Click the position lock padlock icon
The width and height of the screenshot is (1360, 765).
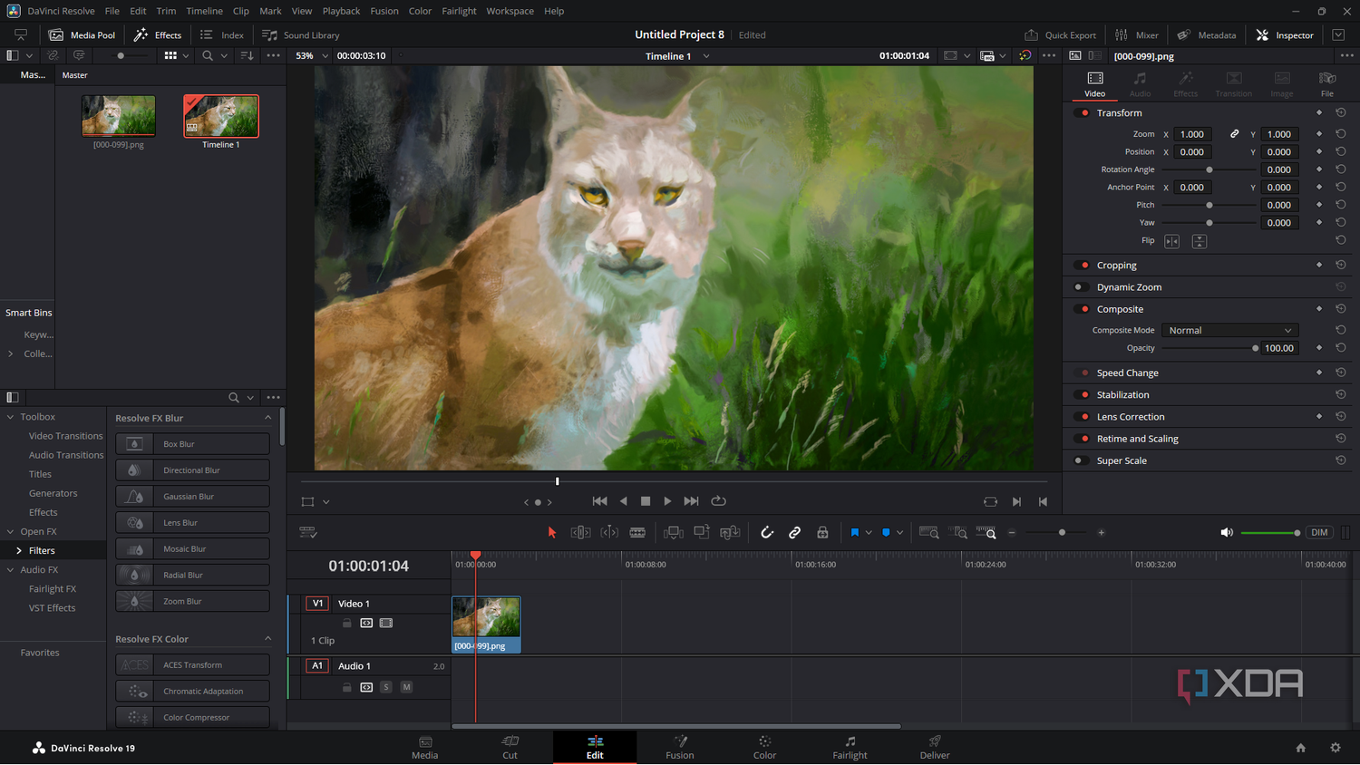tap(822, 533)
